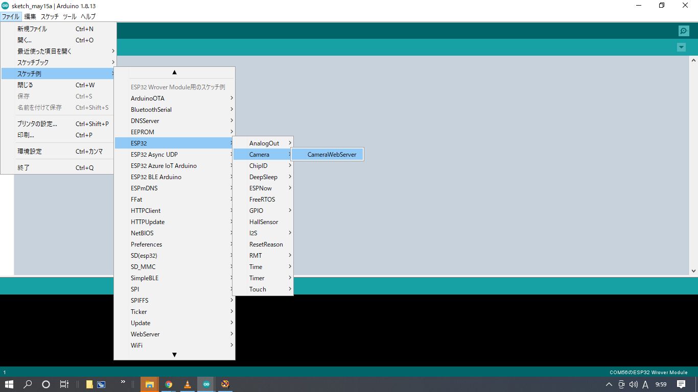Choose the DeepSleep examples entry
The width and height of the screenshot is (698, 392).
tap(263, 177)
